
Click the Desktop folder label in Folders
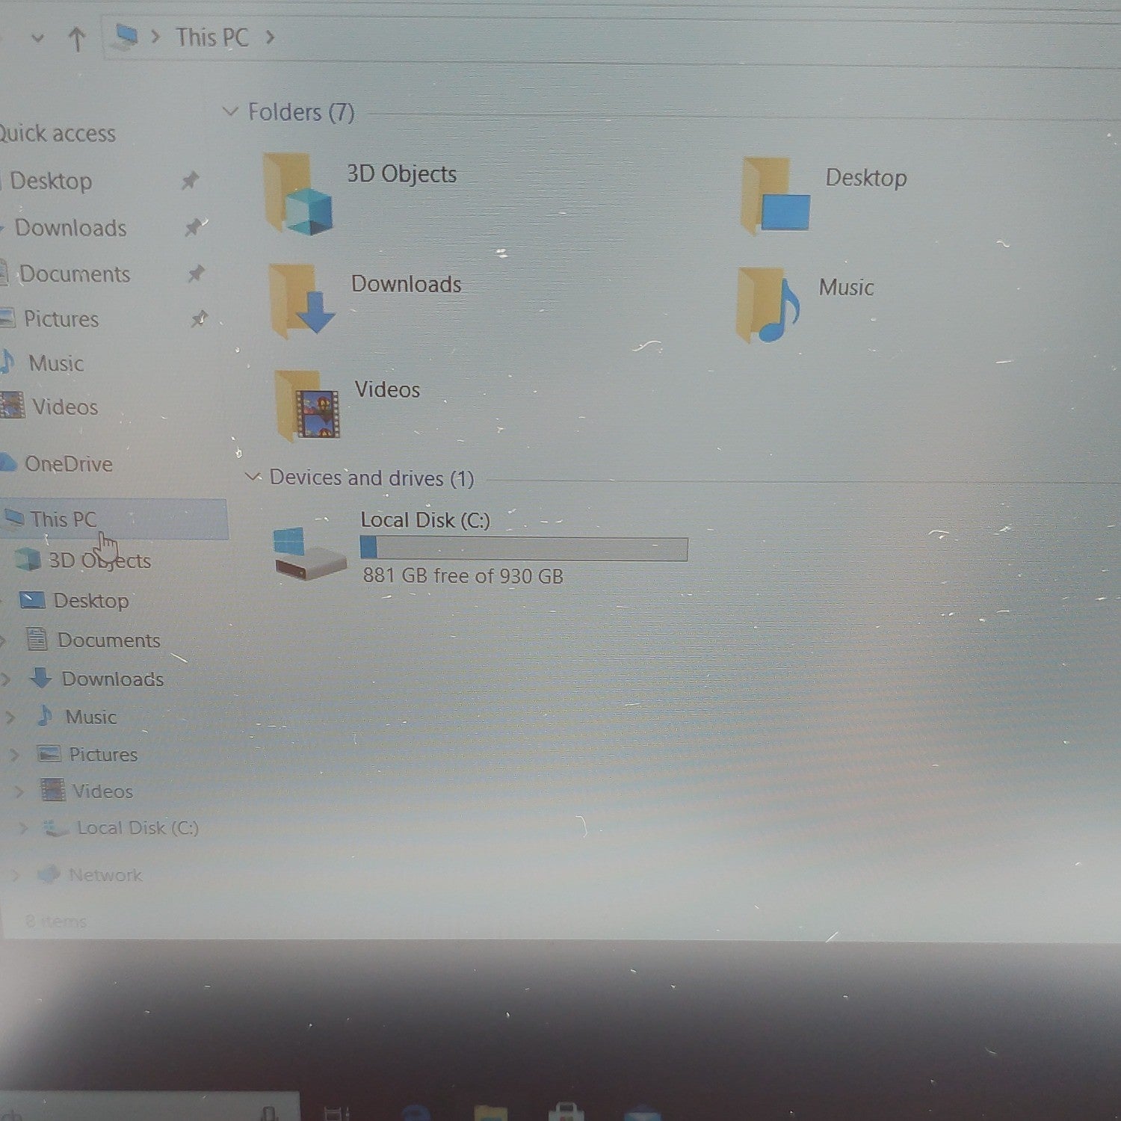866,178
